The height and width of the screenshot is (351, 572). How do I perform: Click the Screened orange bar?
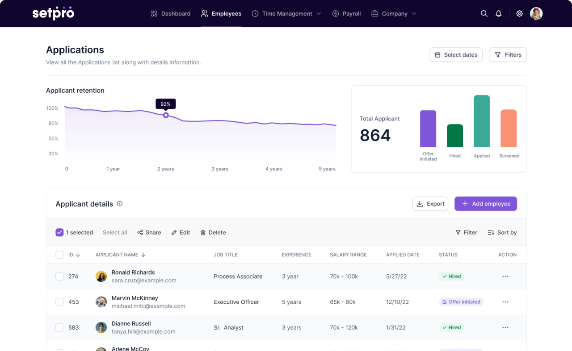(509, 128)
